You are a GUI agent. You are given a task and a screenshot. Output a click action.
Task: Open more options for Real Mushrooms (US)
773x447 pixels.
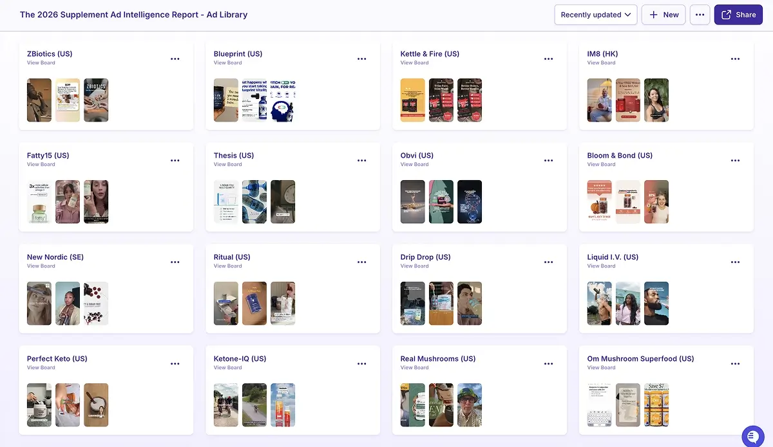tap(549, 363)
